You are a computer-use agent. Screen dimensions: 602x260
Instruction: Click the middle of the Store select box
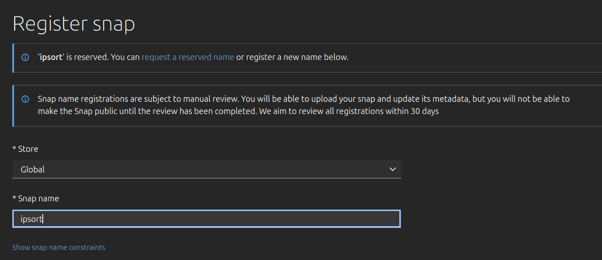click(x=206, y=169)
